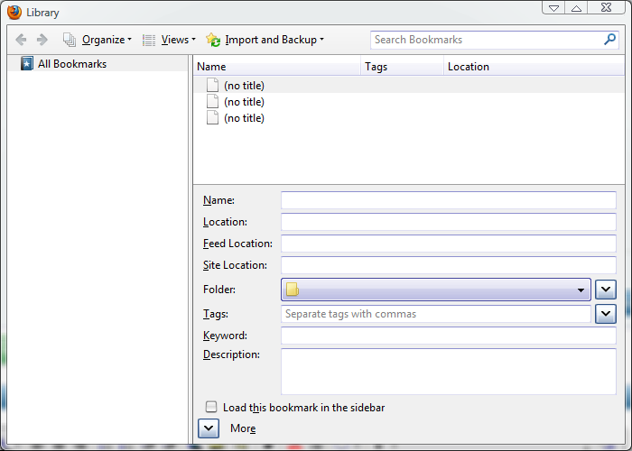Click into the Site Location field
This screenshot has height=451, width=632.
click(x=449, y=265)
